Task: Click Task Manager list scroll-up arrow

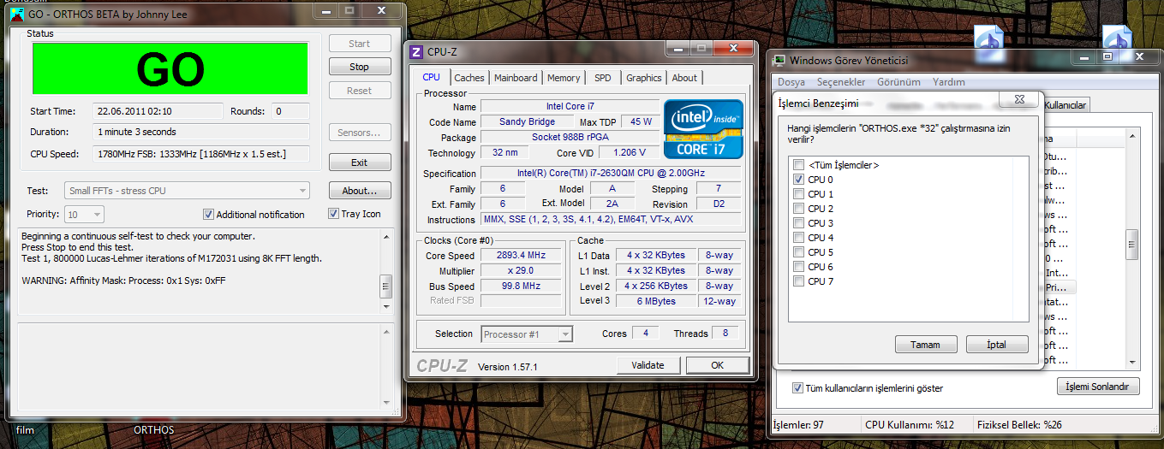Action: (1133, 135)
